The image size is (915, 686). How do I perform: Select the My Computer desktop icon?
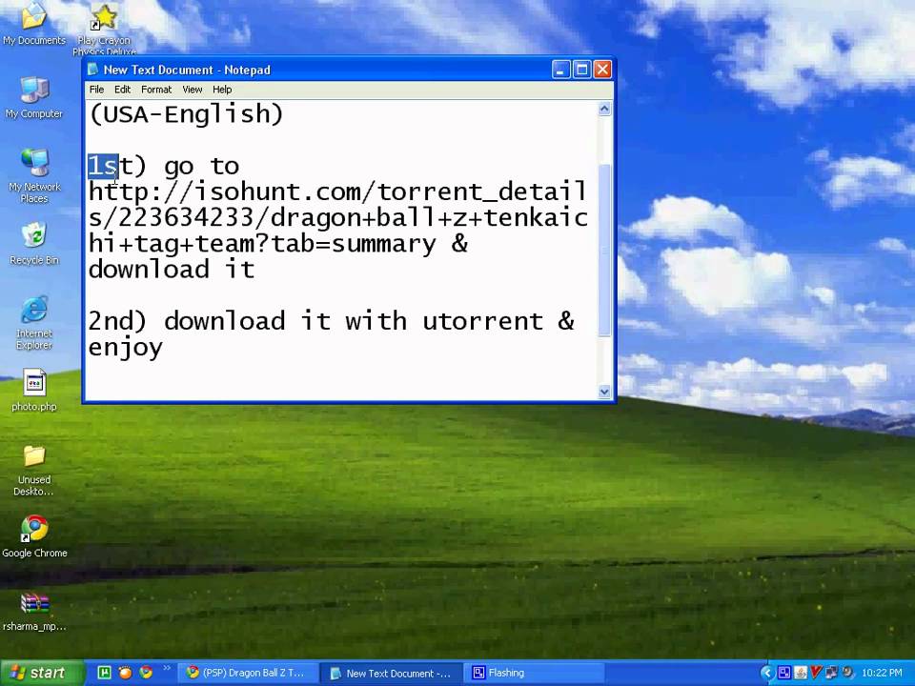point(34,97)
